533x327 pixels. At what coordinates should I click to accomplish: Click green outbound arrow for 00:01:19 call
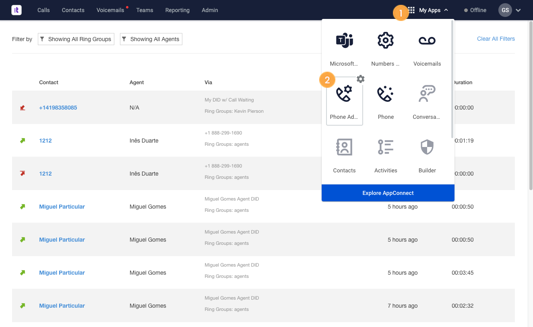[23, 141]
